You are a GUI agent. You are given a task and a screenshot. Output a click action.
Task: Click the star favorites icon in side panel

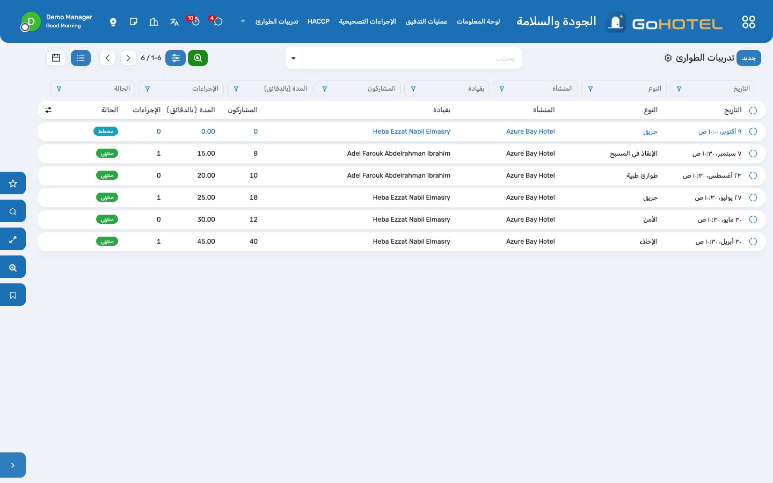point(13,184)
